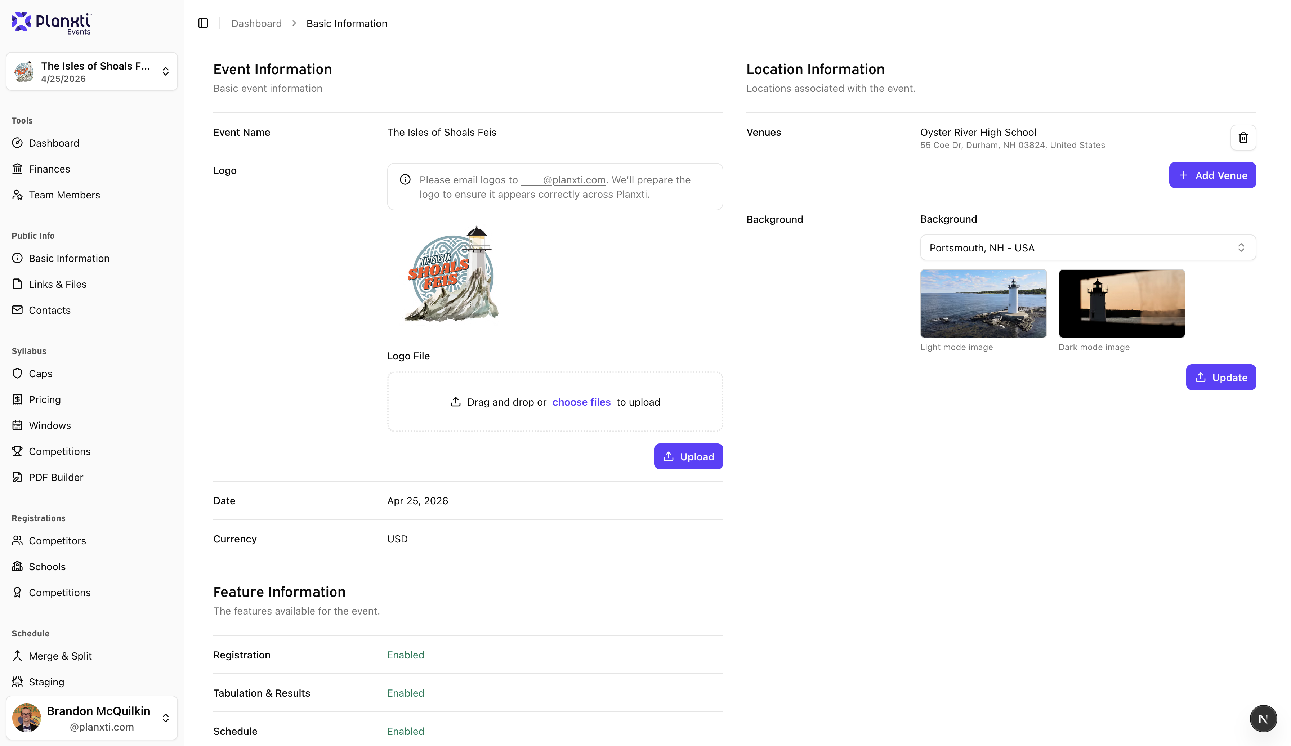Click the Add Venue button
1291x746 pixels.
click(x=1212, y=175)
